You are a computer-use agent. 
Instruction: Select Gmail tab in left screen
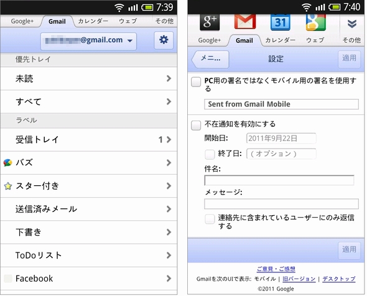57,22
